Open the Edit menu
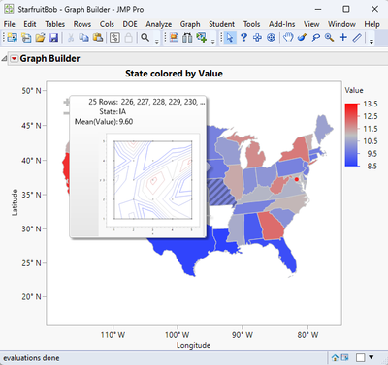The width and height of the screenshot is (388, 365). tap(30, 24)
